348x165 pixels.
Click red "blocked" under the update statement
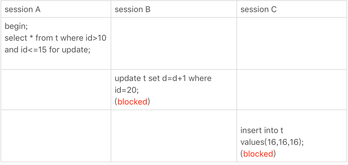133,102
